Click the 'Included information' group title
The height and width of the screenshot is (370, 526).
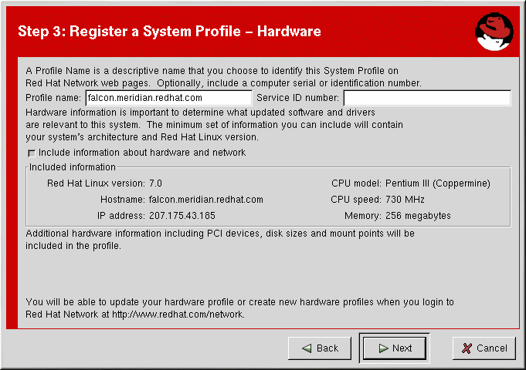point(72,167)
